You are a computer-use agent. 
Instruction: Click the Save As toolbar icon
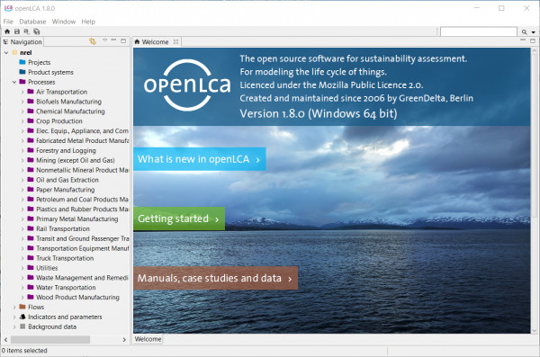click(26, 31)
